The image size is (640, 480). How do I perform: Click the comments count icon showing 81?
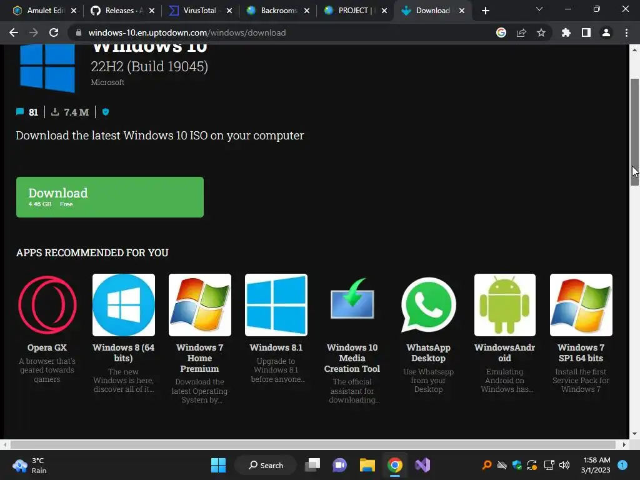pos(20,112)
